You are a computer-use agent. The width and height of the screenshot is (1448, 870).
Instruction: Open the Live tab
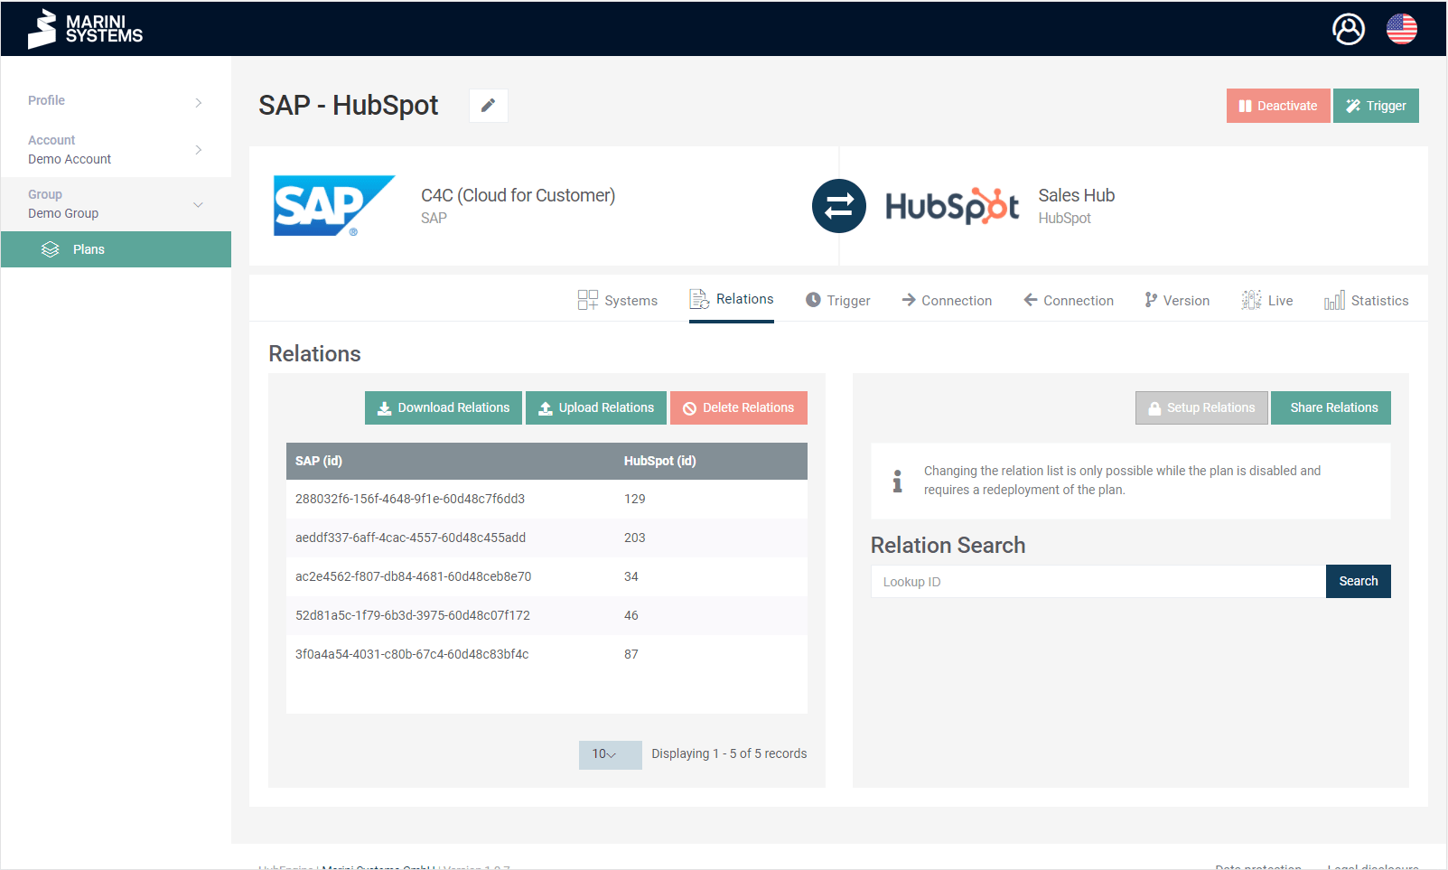1267,300
